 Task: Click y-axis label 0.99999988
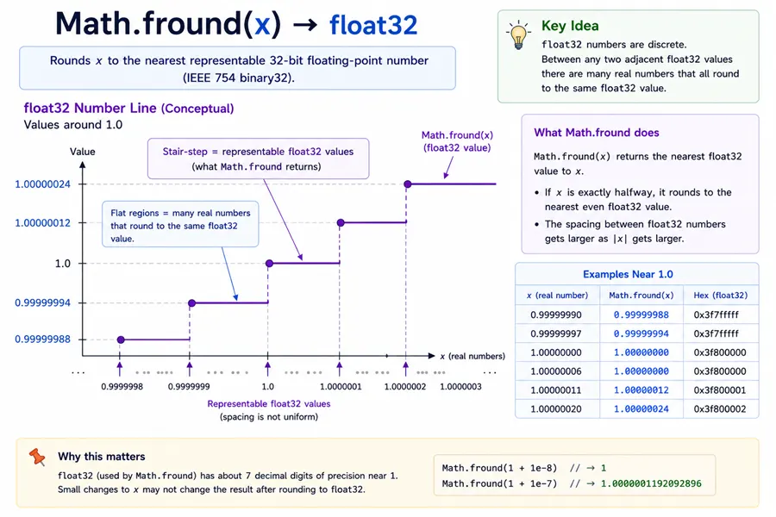coord(42,339)
